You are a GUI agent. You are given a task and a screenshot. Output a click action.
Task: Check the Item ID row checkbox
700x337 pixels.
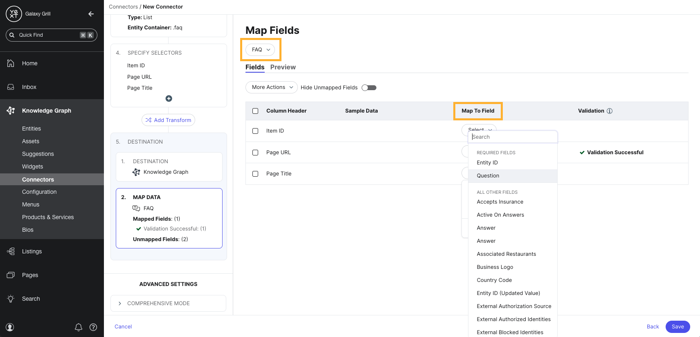(255, 131)
